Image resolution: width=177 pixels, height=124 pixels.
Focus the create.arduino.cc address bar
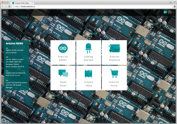pos(92,6)
